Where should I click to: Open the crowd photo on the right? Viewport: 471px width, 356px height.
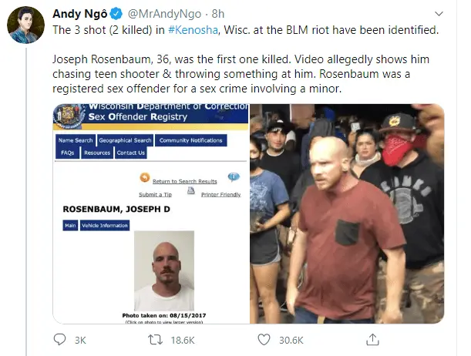[x=347, y=213]
